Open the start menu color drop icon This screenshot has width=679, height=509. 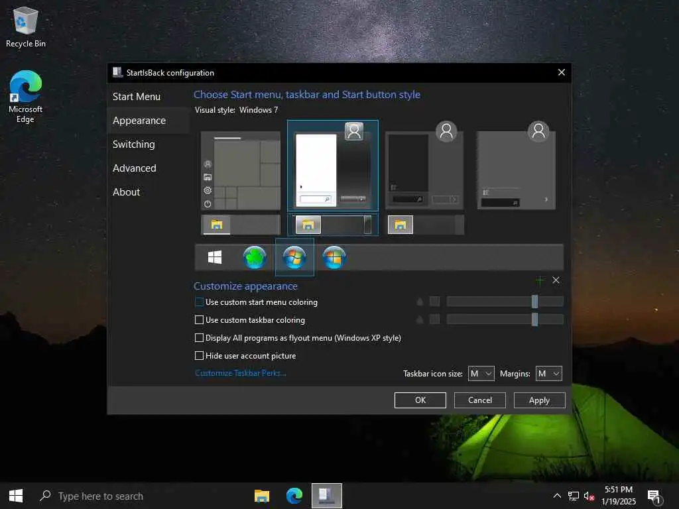pos(420,302)
